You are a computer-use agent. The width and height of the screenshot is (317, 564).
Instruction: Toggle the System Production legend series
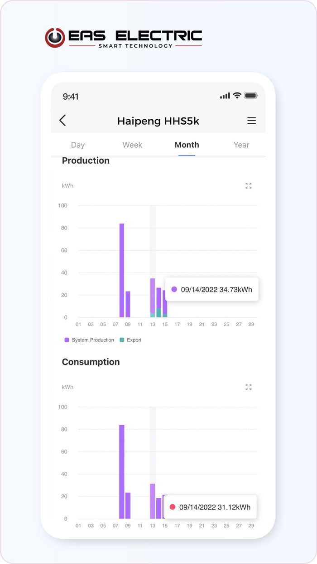pyautogui.click(x=93, y=340)
